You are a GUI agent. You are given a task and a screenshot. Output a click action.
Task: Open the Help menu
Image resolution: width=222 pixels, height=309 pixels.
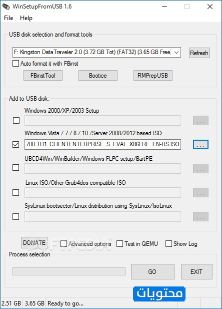pyautogui.click(x=26, y=18)
